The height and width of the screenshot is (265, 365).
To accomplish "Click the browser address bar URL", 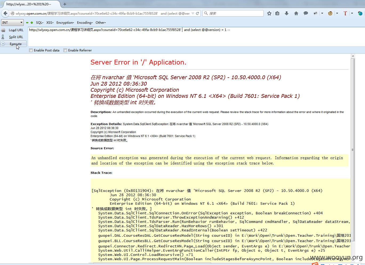I will click(x=103, y=13).
